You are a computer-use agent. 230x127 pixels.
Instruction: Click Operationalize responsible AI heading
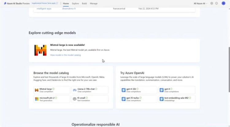pyautogui.click(x=95, y=124)
